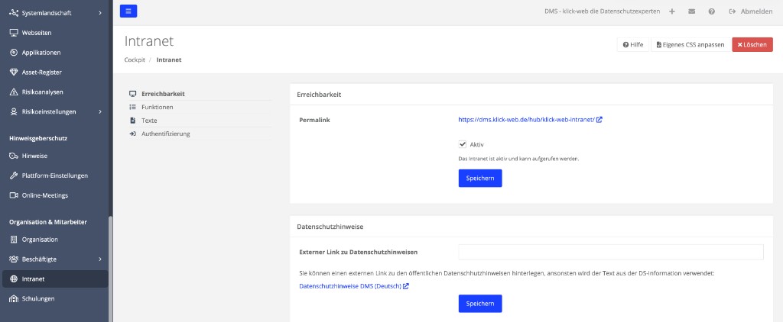Open Plattform-Einstellungen in the sidebar
The image size is (783, 322).
55,175
